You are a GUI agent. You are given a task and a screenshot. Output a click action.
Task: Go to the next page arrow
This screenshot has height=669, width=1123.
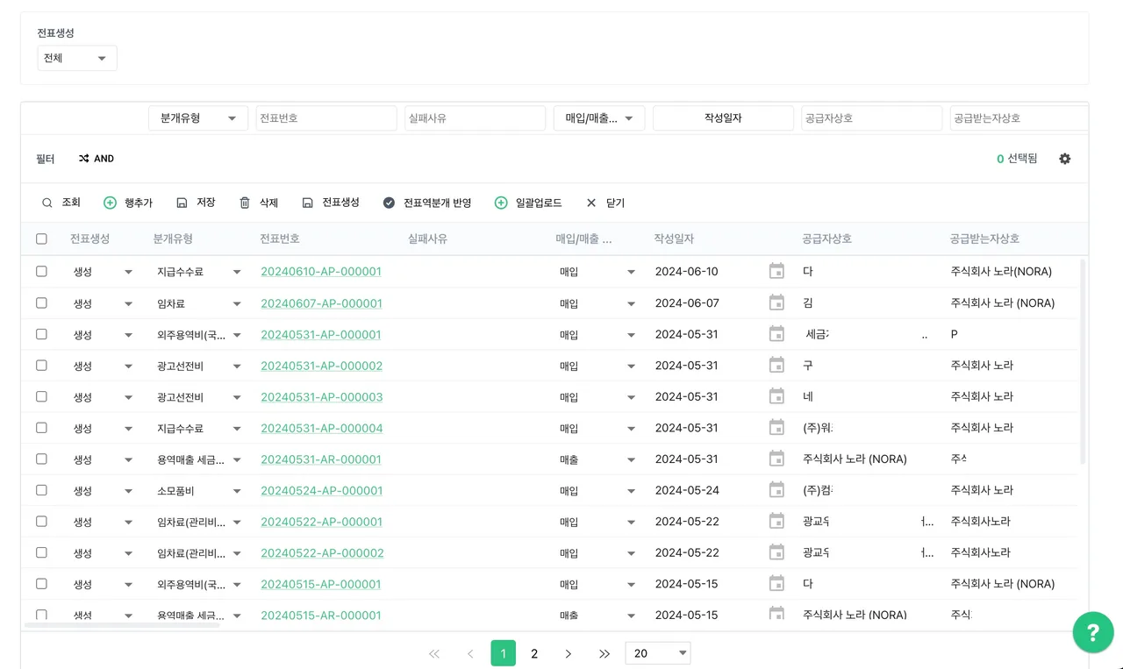569,653
